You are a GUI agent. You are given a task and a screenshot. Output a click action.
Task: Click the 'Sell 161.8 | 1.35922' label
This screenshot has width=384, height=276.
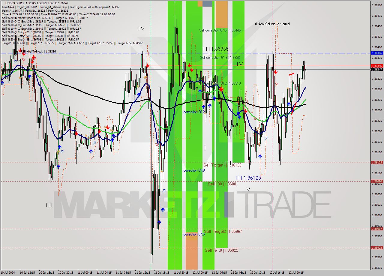tap(221, 250)
